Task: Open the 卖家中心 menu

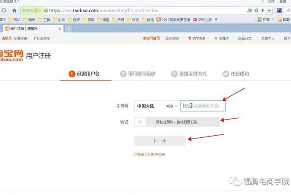Action: point(268,39)
